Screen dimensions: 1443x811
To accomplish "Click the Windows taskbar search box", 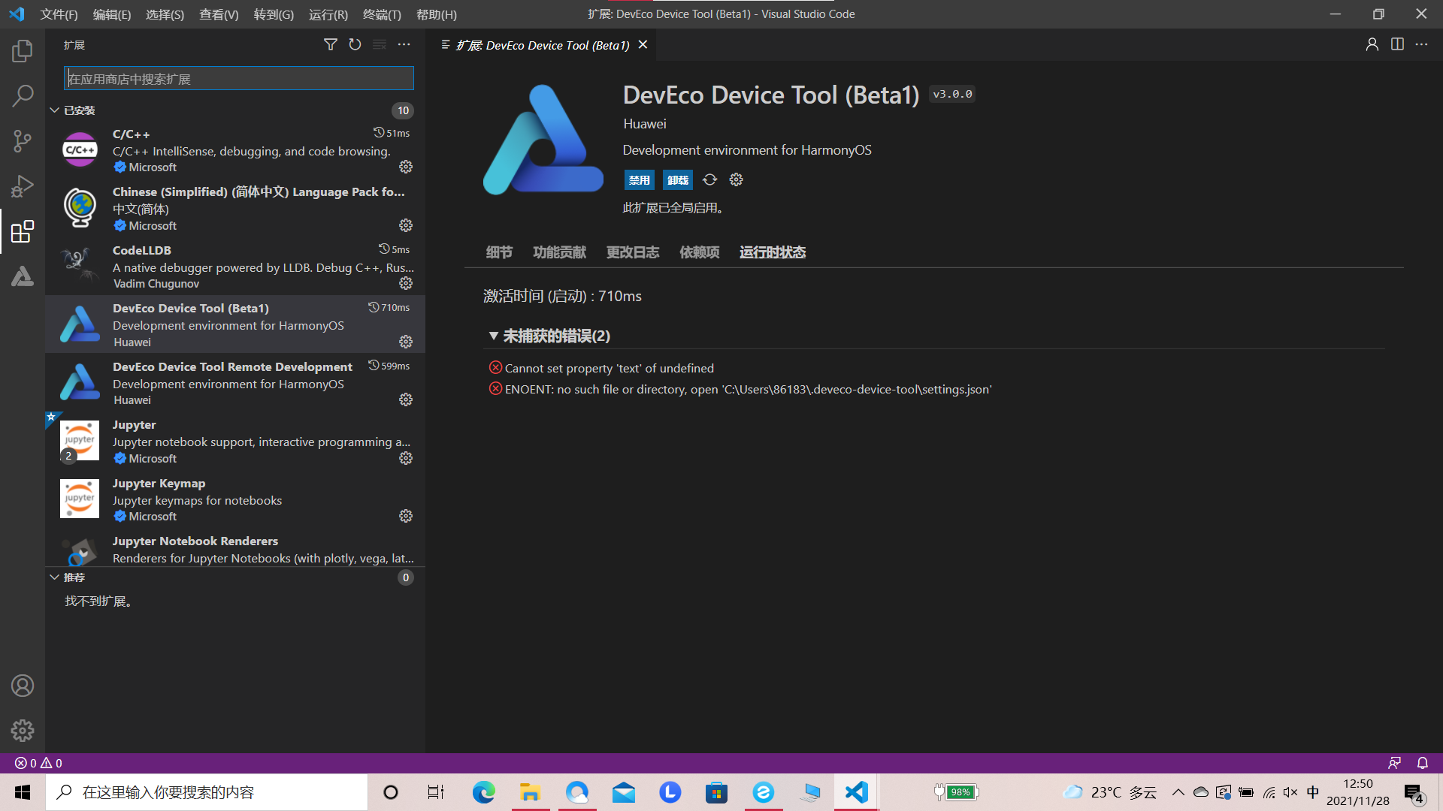I will 207,792.
